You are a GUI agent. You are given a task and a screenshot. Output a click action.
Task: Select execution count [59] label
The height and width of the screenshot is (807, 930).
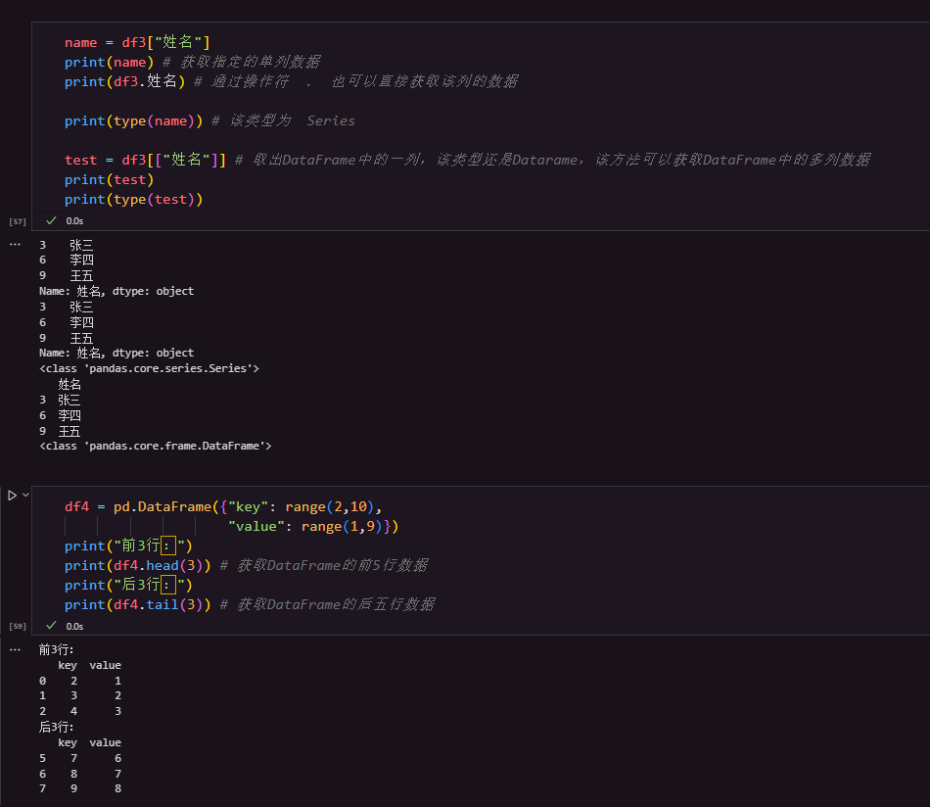pyautogui.click(x=18, y=627)
